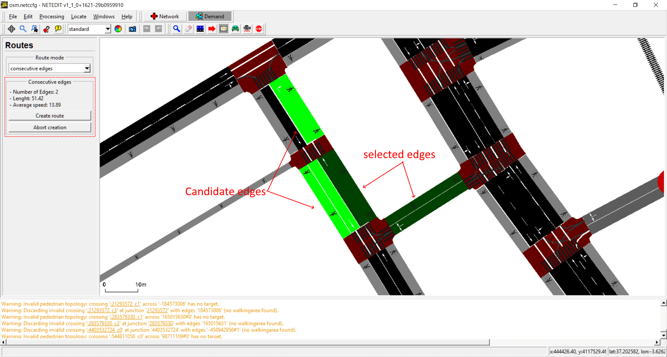Click the message log scroll-down arrow
The image size is (667, 357).
(664, 335)
